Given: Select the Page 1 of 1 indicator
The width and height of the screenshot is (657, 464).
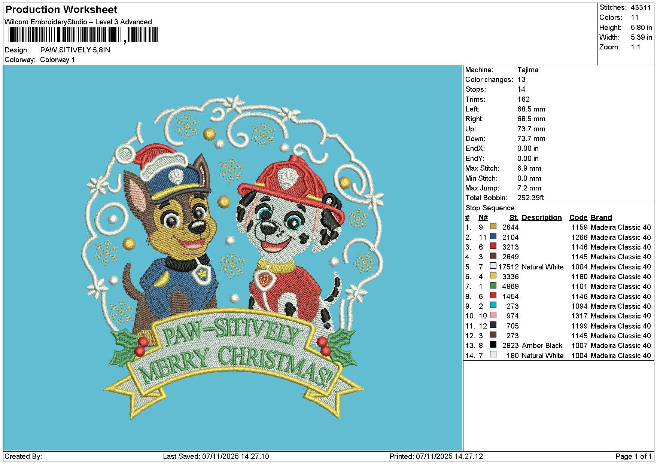Looking at the screenshot, I should pos(634,457).
